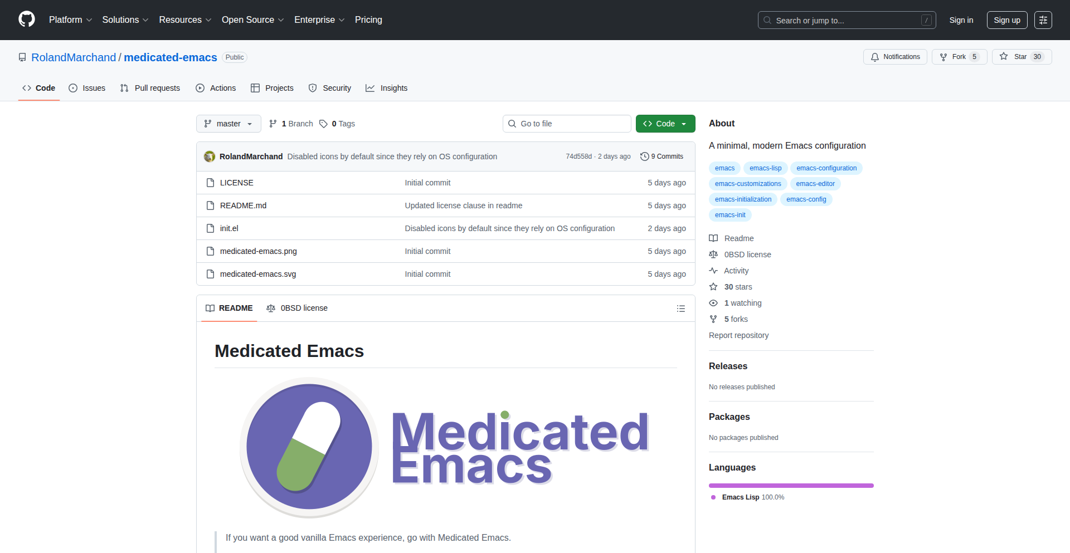Viewport: 1070px width, 553px height.
Task: Click the Medicated Emacs pill logo image
Action: pos(446,448)
